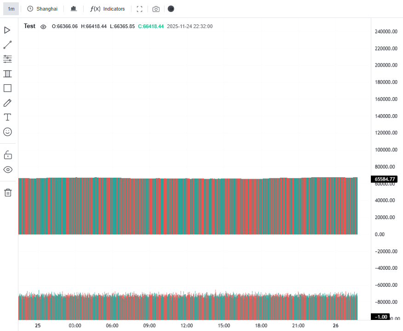
Task: Open settings via dark round icon
Action: [171, 9]
